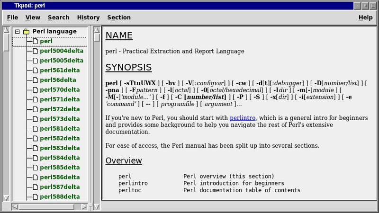379x213 pixels.
Task: Click the tree horizontal scroll-left arrow
Action: (x=15, y=207)
